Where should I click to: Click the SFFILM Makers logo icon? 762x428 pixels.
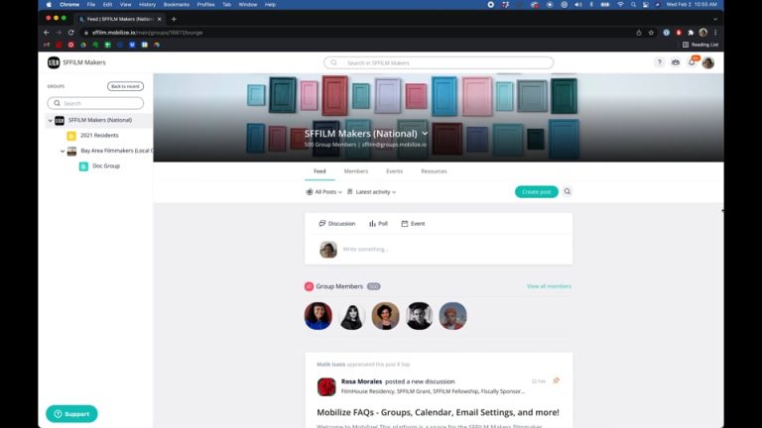(x=54, y=62)
